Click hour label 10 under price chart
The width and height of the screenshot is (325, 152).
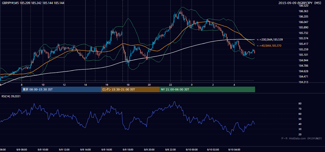[43, 85]
